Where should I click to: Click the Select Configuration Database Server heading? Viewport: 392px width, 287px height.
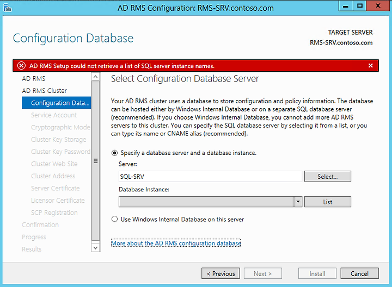(185, 79)
